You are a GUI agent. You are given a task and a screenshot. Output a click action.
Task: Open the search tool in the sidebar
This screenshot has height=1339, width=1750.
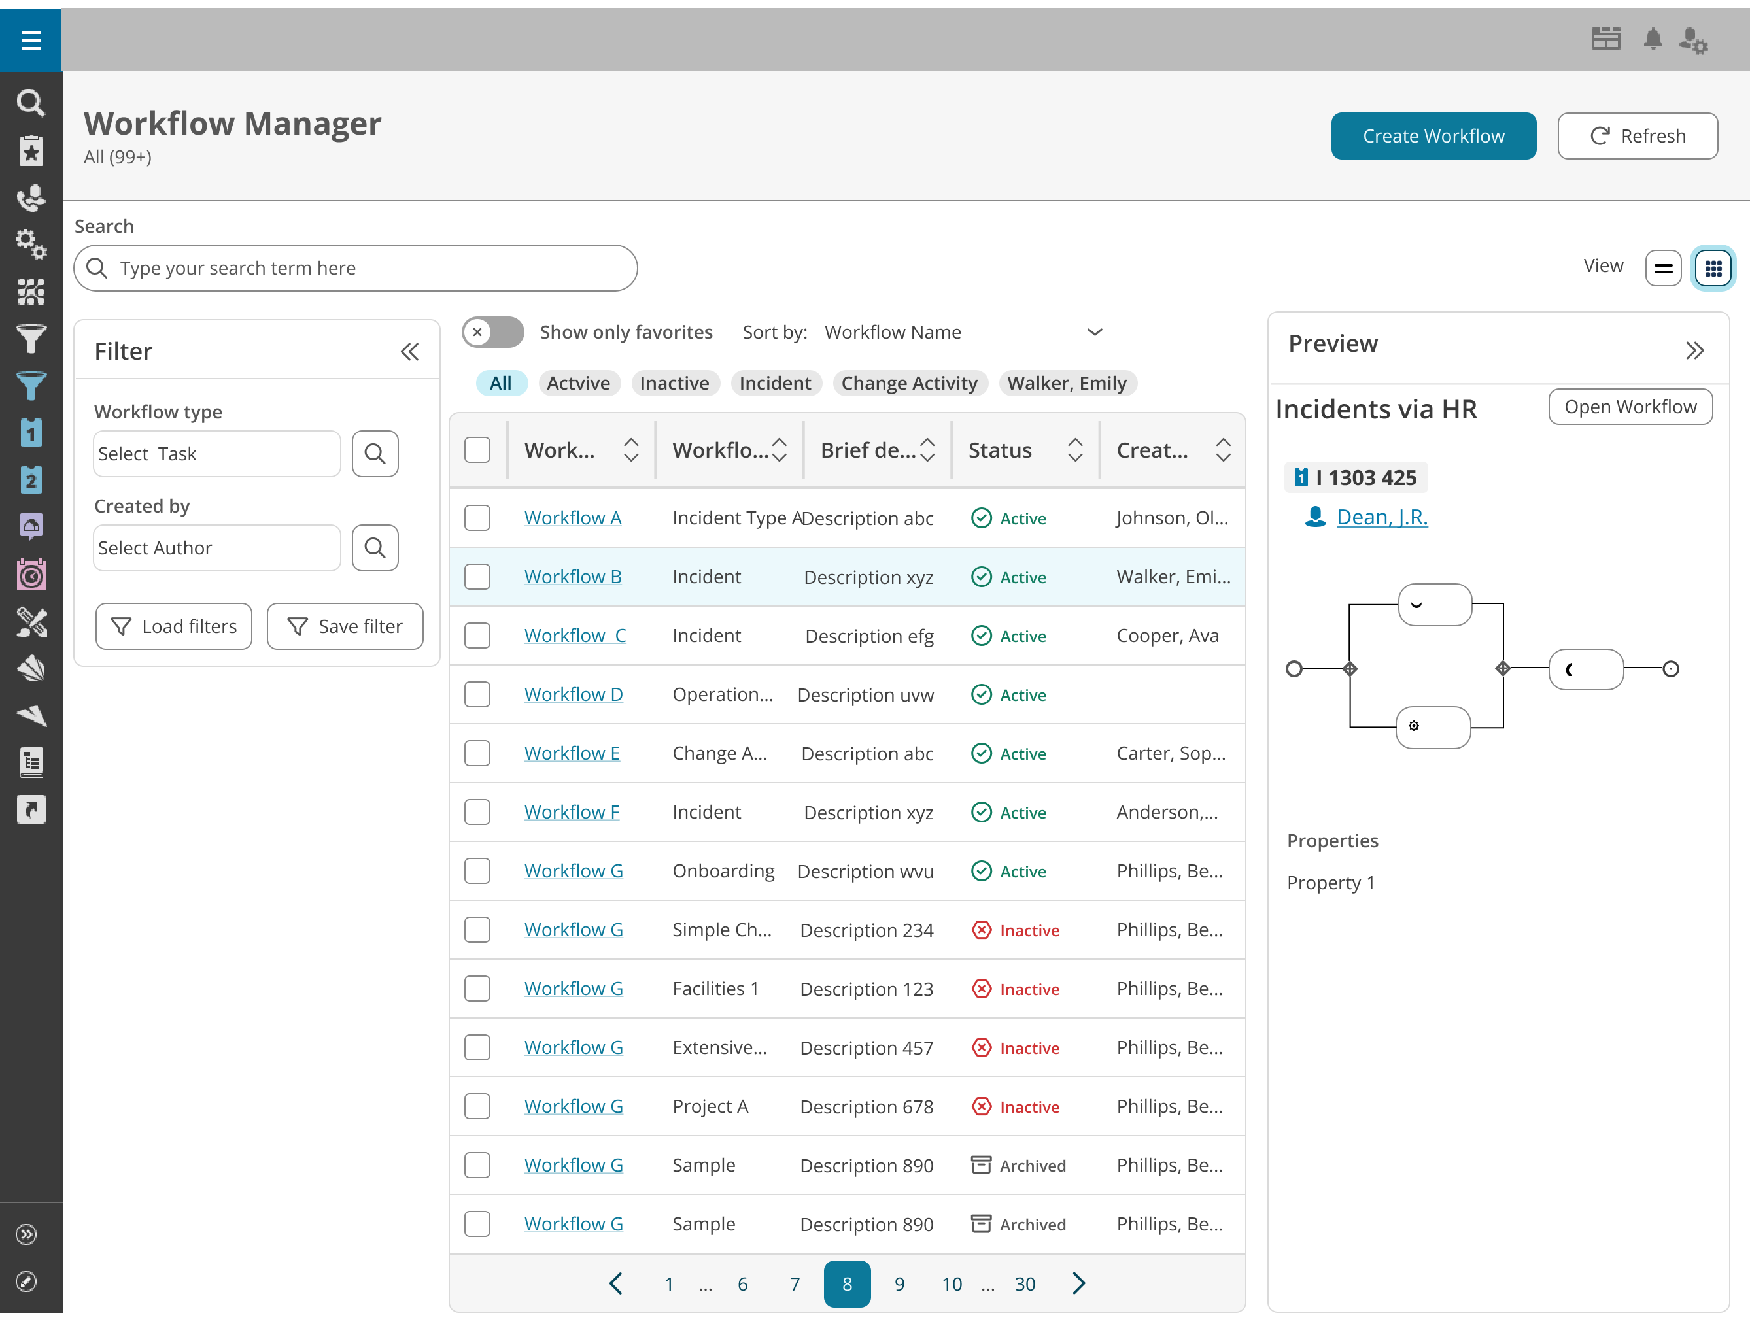coord(31,102)
